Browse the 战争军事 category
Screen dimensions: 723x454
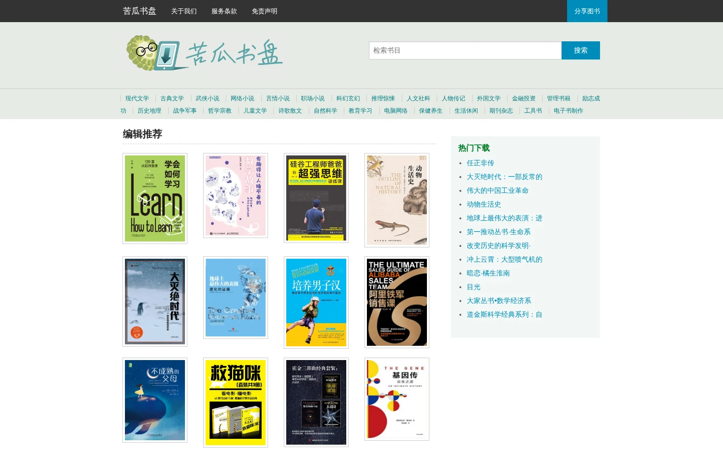(x=185, y=111)
